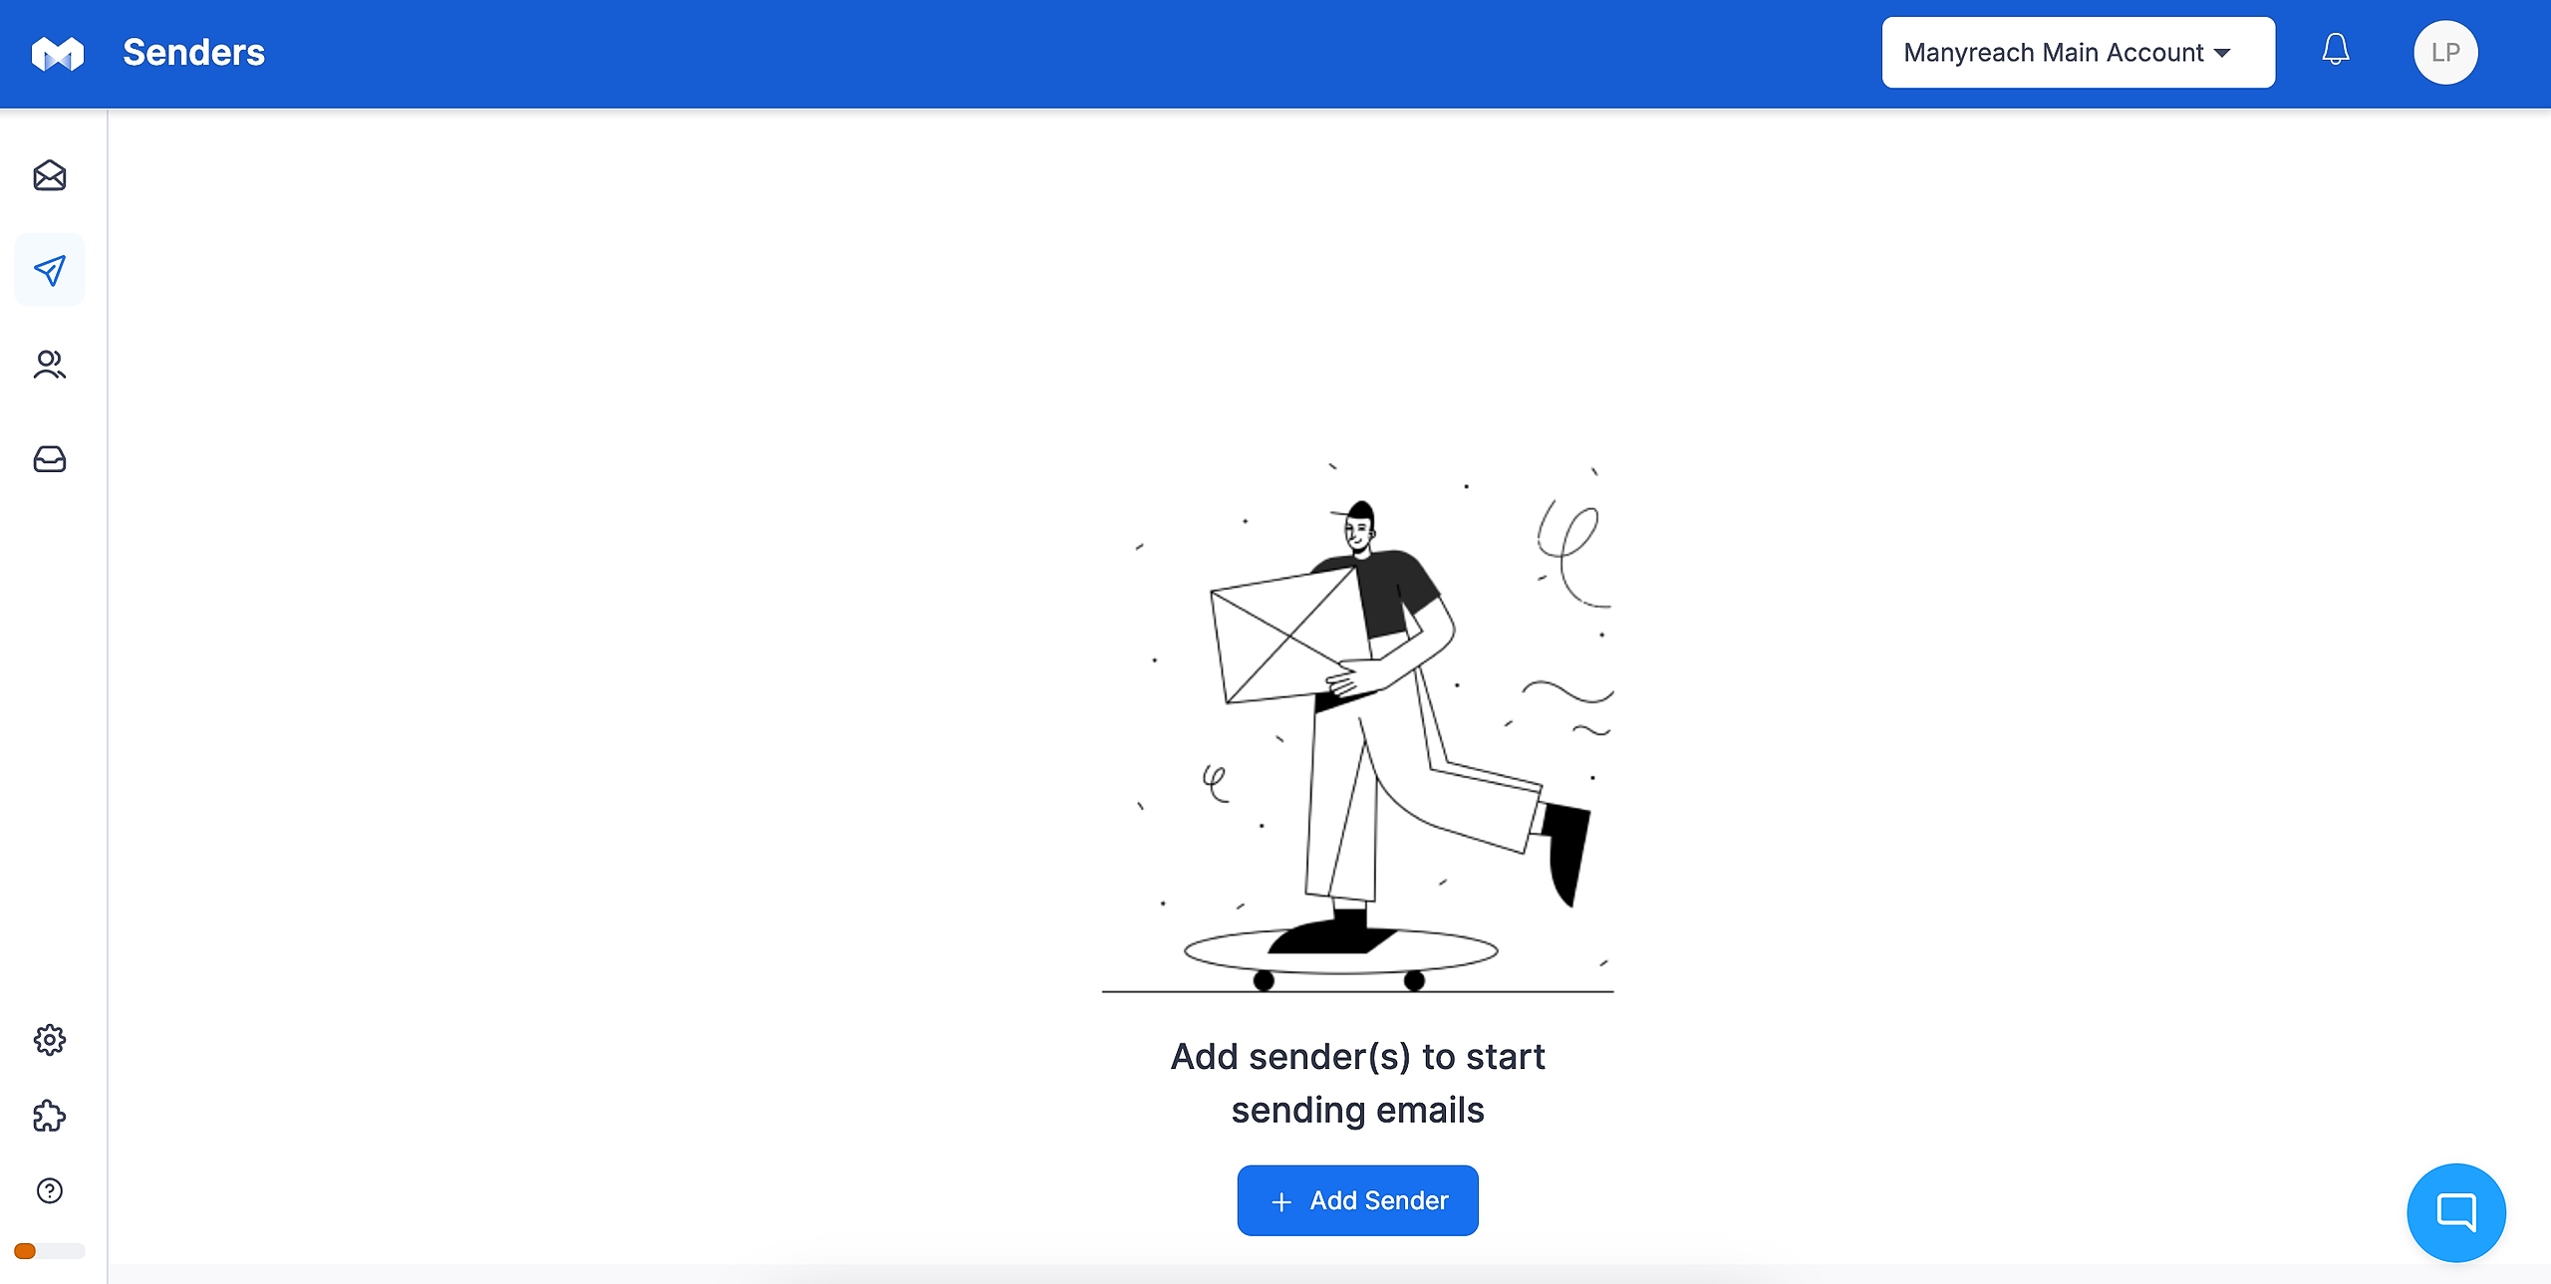Expand the Manyreach Main Account dropdown
2551x1284 pixels.
tap(2078, 52)
